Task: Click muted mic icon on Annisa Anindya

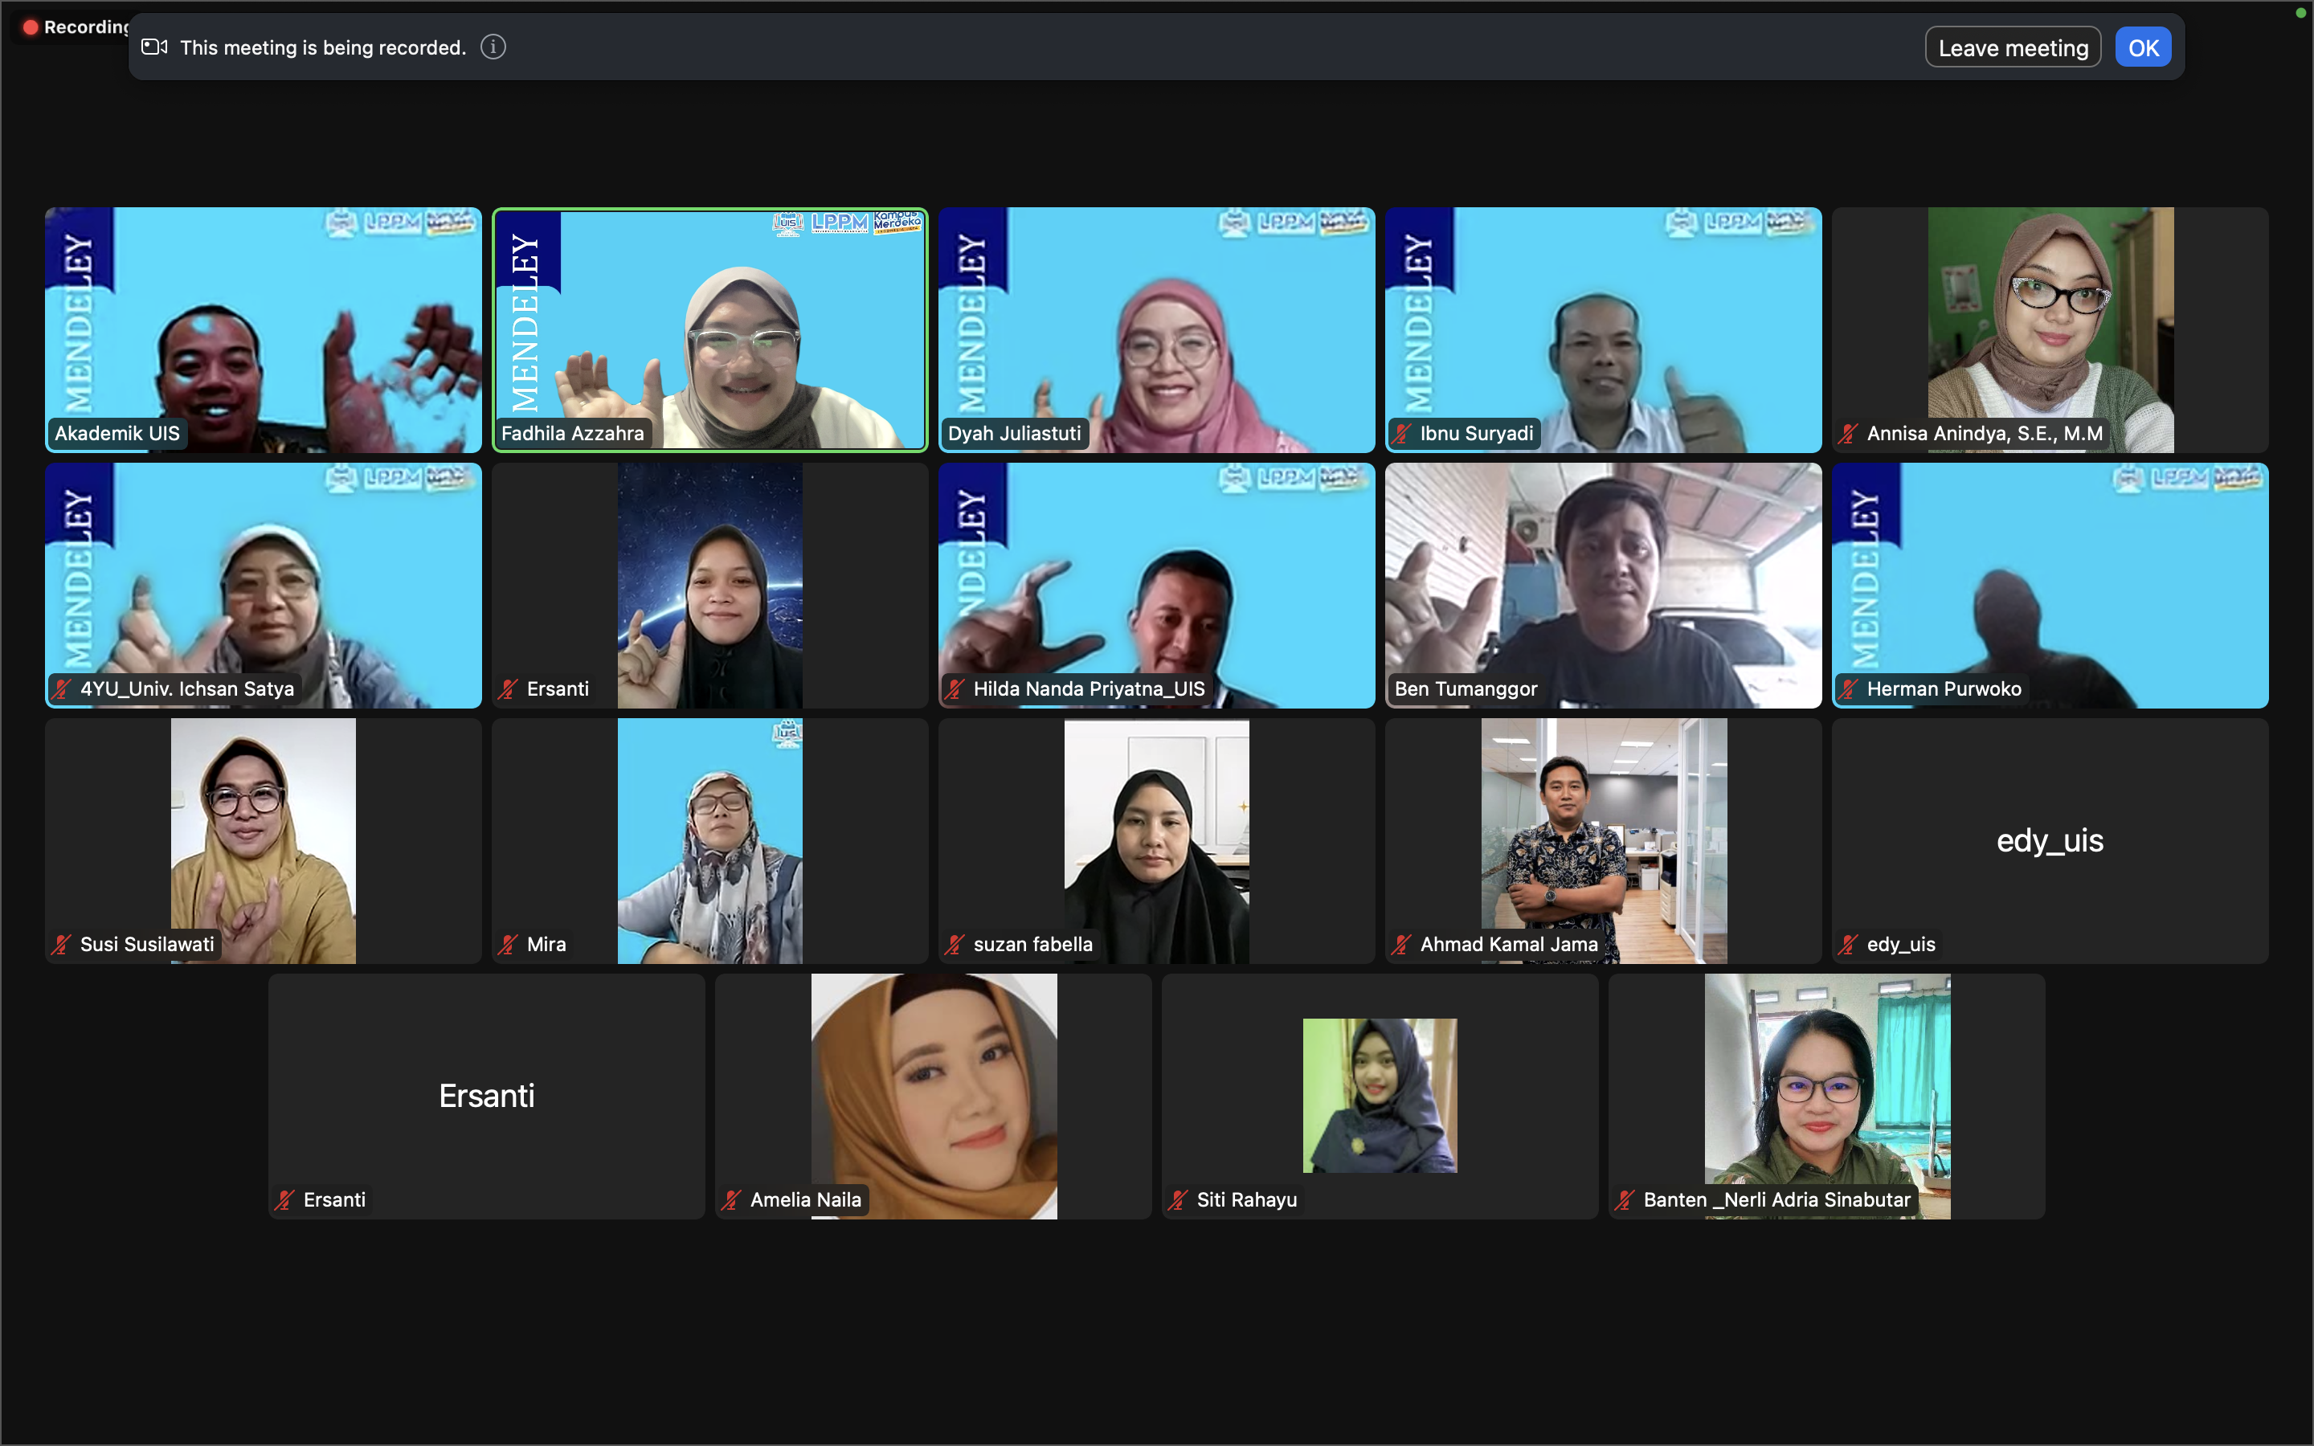Action: coord(1848,433)
